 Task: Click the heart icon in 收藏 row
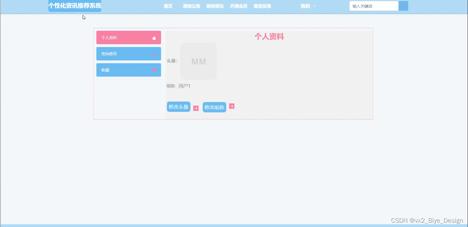[154, 70]
